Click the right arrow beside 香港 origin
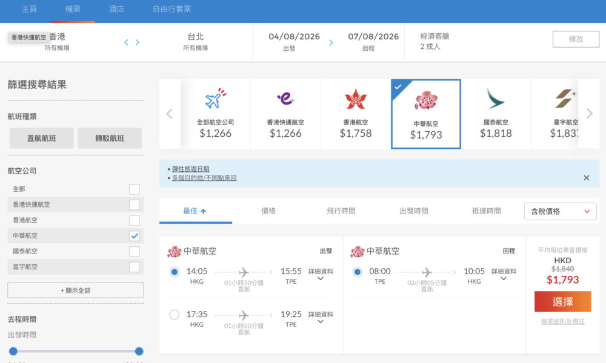The height and width of the screenshot is (363, 606). pyautogui.click(x=137, y=42)
